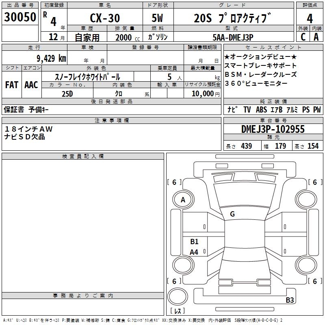Click the chassis number DMEJ3P-102955
Viewport: 325px width, 325px height.
click(x=273, y=129)
